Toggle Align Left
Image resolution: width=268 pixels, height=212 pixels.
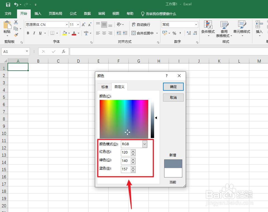(x=98, y=33)
